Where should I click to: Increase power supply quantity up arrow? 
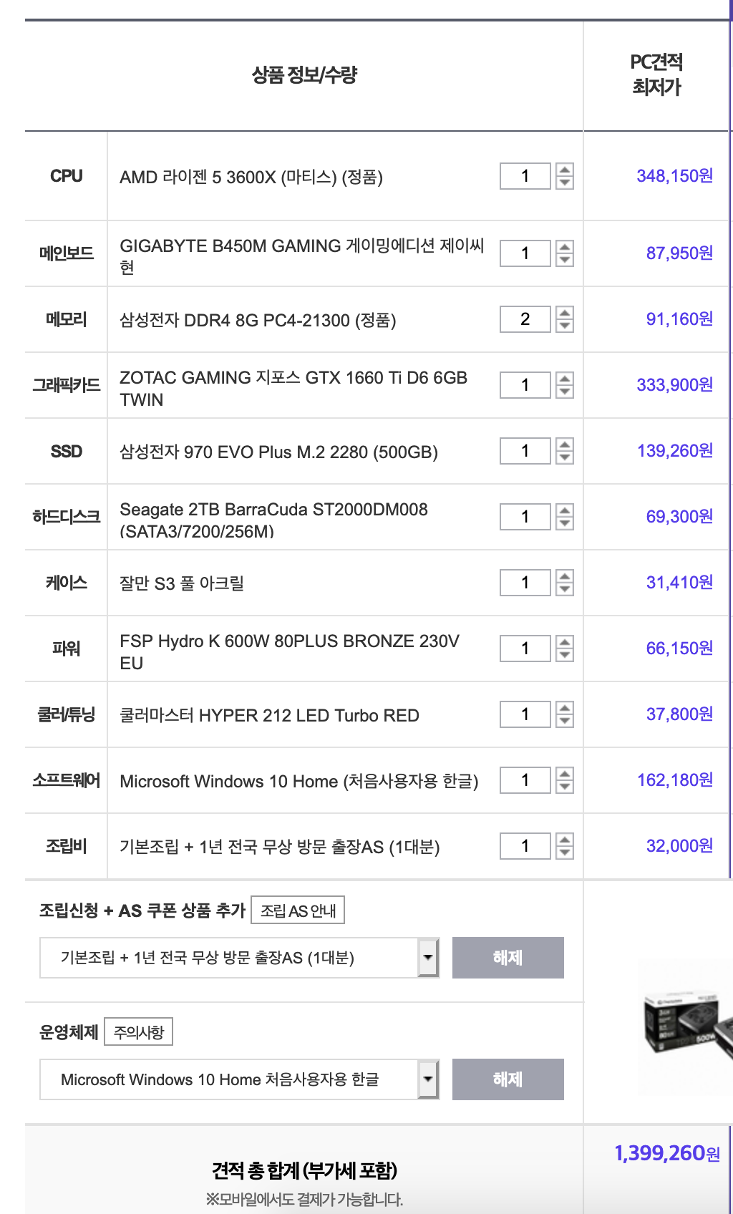[565, 642]
